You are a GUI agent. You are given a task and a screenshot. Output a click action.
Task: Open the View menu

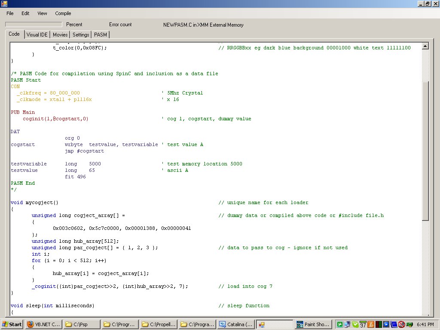(x=42, y=13)
